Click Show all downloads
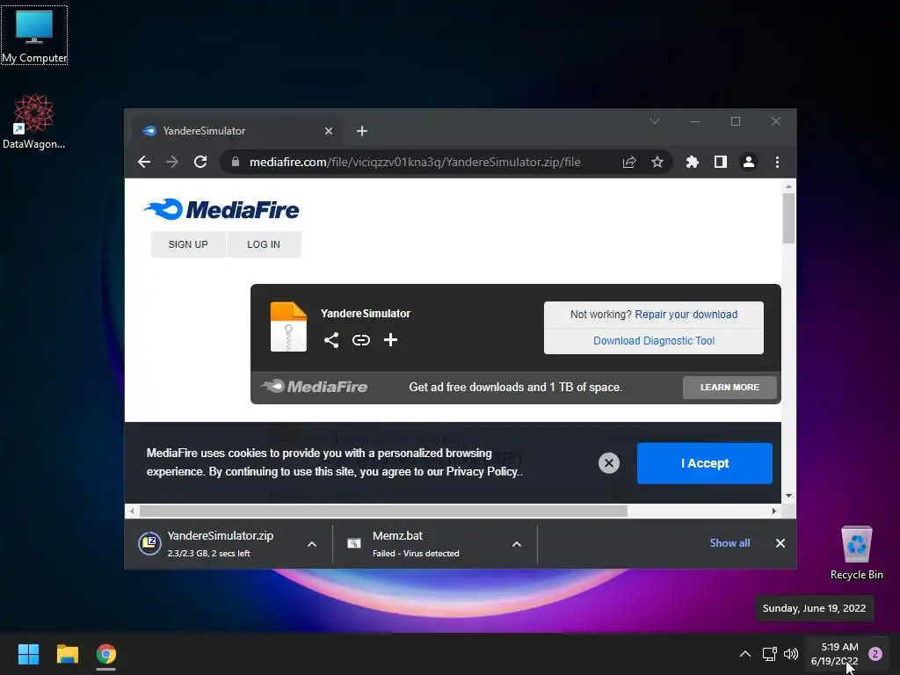Screen dimensions: 900x675 (729, 543)
